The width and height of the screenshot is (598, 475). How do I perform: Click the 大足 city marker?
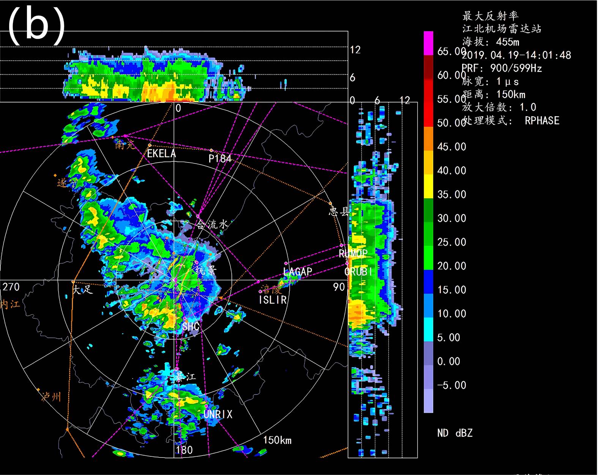(x=73, y=281)
